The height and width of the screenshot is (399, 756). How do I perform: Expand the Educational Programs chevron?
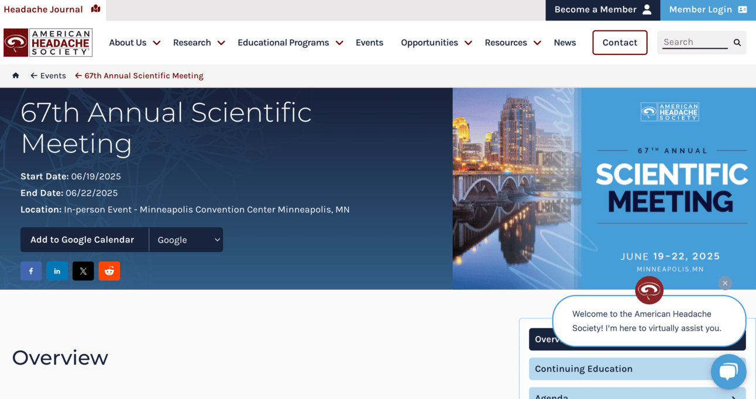click(339, 43)
